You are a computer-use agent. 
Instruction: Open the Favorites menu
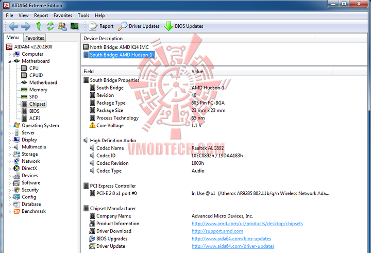tap(63, 15)
